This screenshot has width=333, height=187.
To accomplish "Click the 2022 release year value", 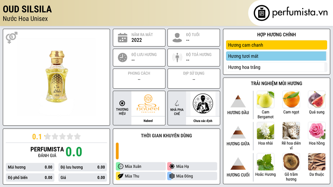I will pyautogui.click(x=137, y=40).
